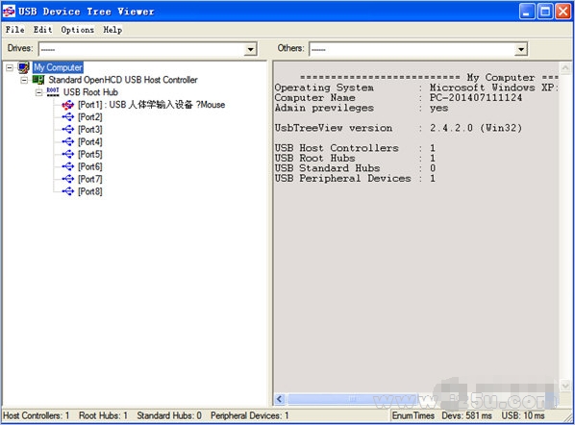
Task: Click the USB icon for Port4
Action: click(68, 141)
